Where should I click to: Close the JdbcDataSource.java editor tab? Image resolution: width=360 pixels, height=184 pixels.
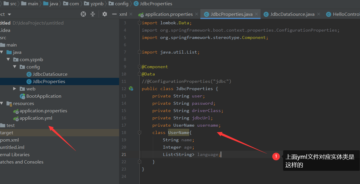pos(318,14)
